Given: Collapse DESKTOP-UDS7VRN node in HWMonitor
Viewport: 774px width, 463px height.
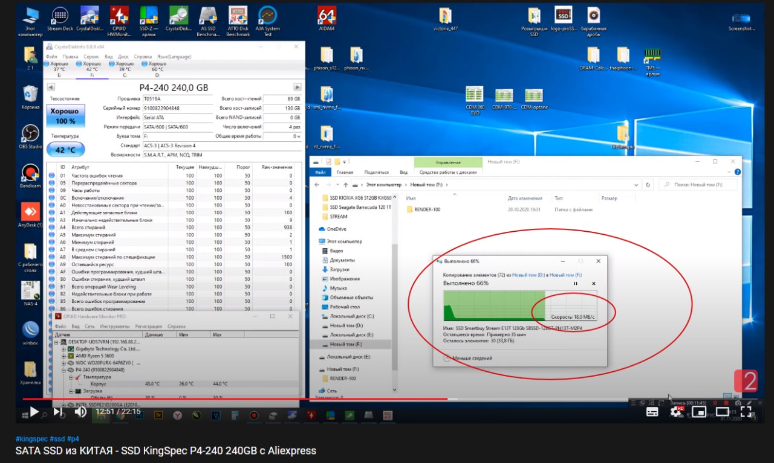Looking at the screenshot, I should 57,342.
